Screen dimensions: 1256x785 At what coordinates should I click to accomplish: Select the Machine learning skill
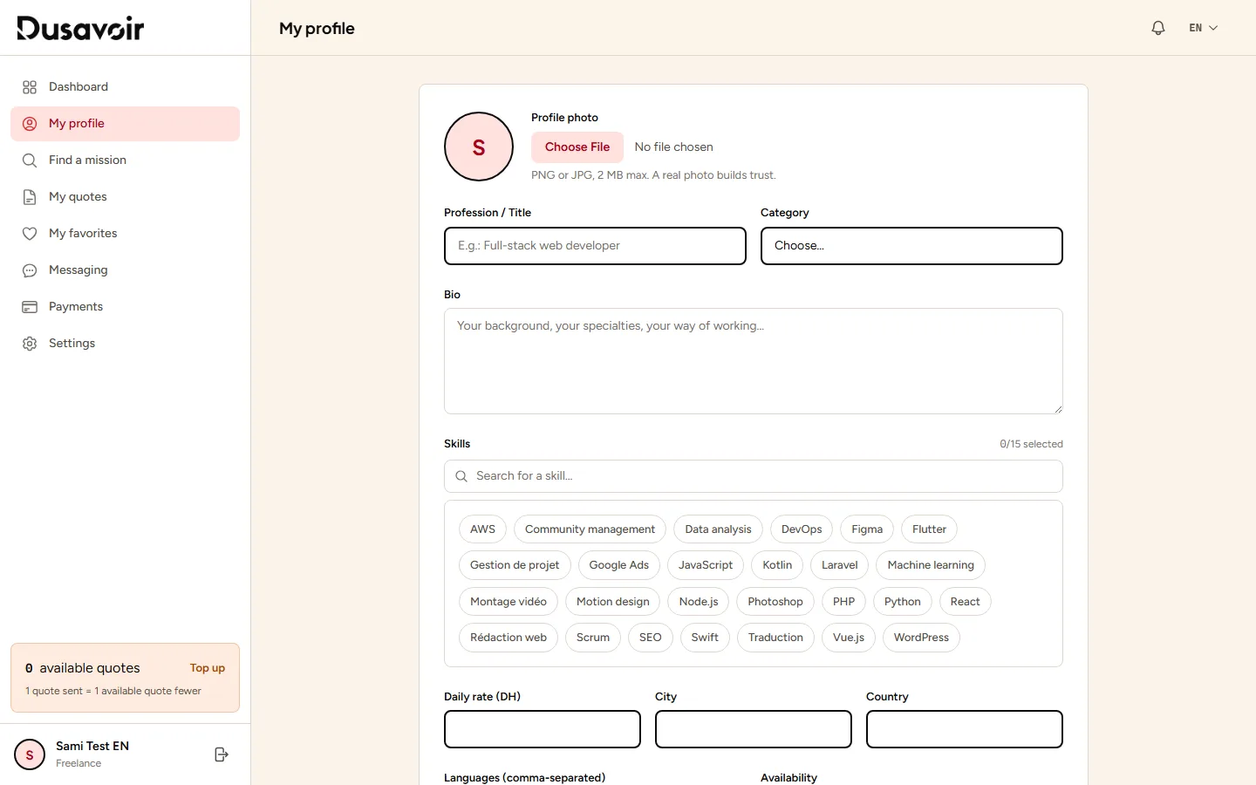[x=931, y=565]
